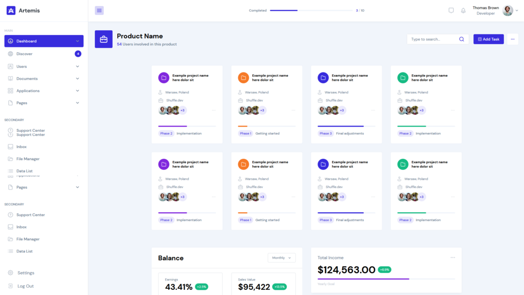The image size is (524, 295).
Task: Click the Documents book icon
Action: pos(10,79)
